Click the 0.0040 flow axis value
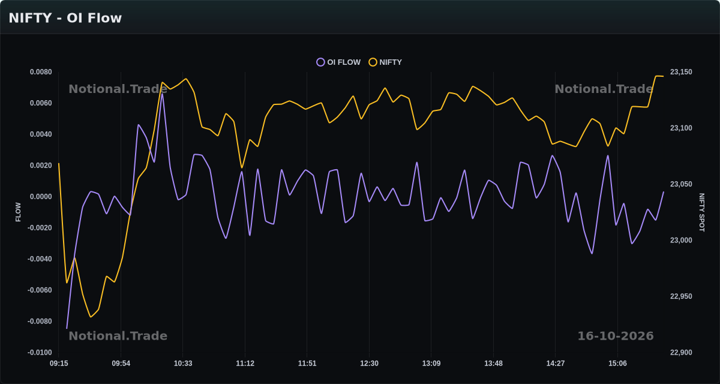Screen dimensions: 720x384 point(41,134)
